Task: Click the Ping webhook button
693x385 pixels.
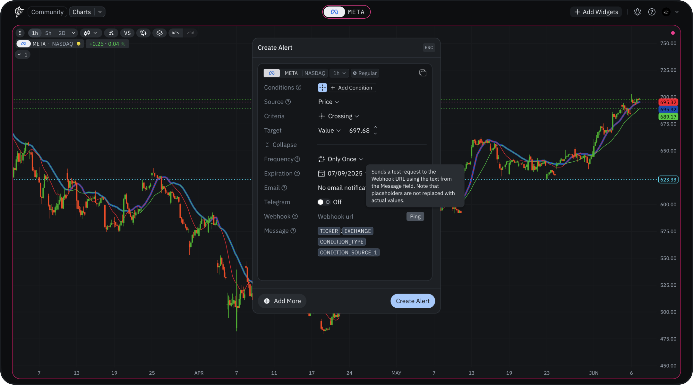Action: click(415, 217)
